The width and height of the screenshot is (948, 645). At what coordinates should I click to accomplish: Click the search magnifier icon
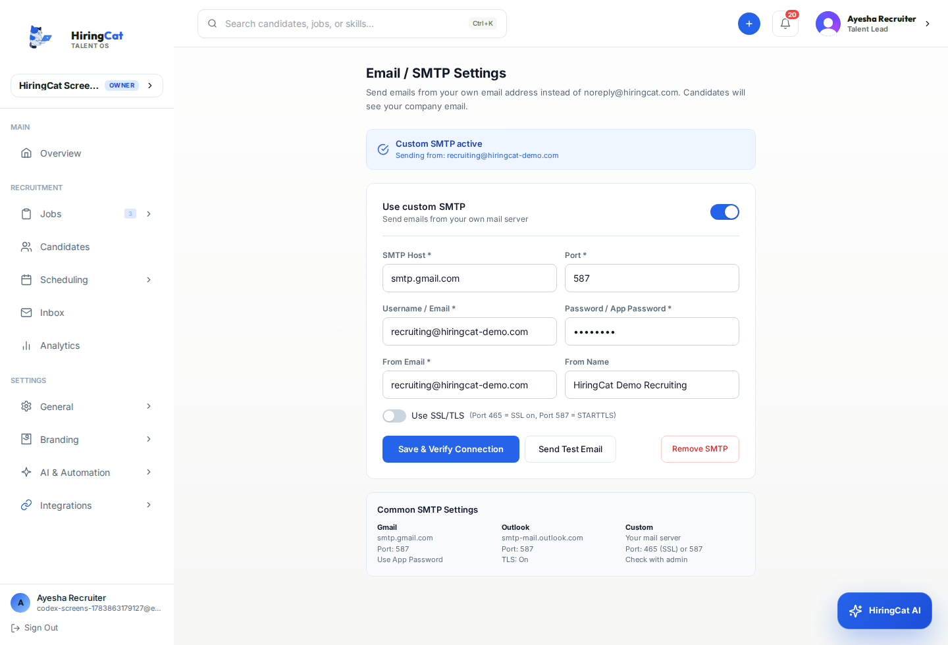213,24
